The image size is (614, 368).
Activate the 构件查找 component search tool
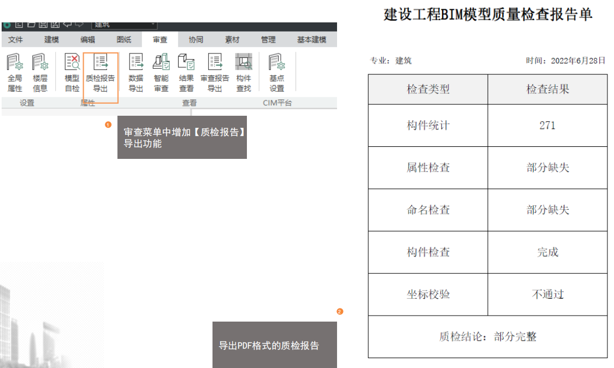coord(244,72)
